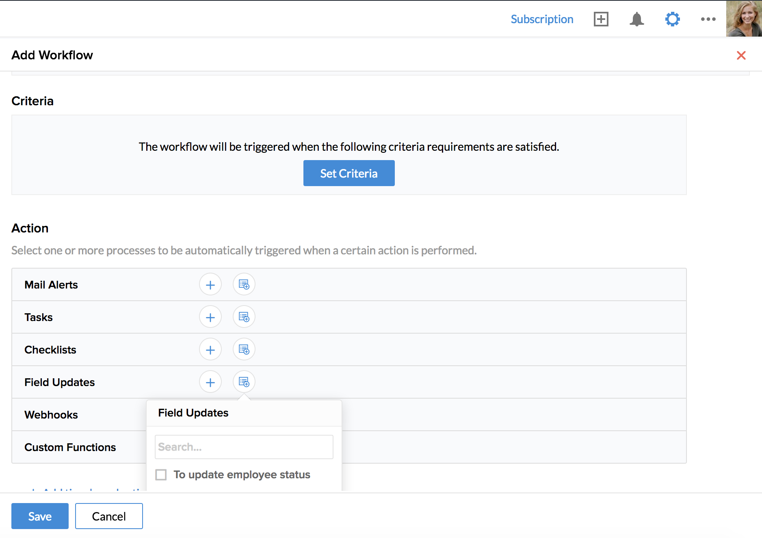Choose existing Tasks via list icon

coord(244,317)
